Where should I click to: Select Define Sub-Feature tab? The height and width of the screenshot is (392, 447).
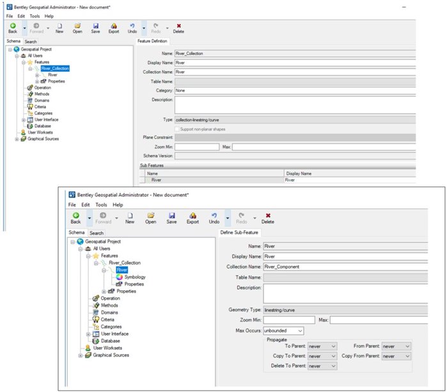click(x=239, y=232)
